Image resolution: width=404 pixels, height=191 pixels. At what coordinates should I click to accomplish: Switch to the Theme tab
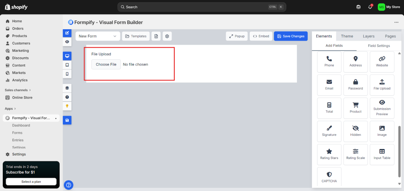(347, 36)
